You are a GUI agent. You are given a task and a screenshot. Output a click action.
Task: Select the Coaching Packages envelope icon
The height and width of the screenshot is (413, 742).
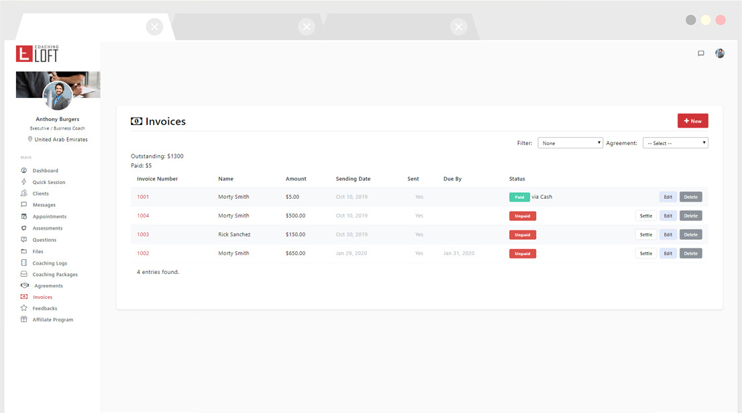point(23,274)
